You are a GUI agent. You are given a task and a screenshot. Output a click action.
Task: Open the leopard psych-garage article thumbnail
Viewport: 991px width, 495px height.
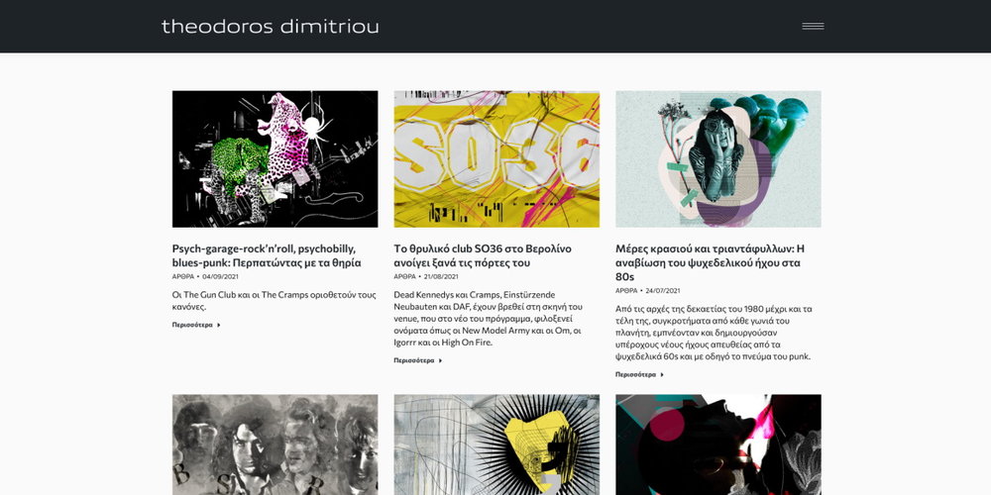tap(275, 159)
